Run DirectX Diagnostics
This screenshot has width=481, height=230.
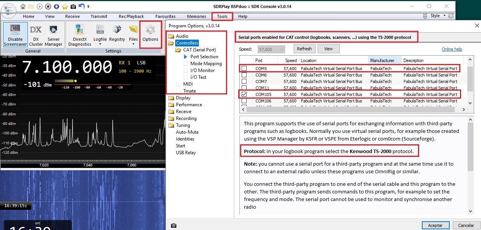pos(80,35)
